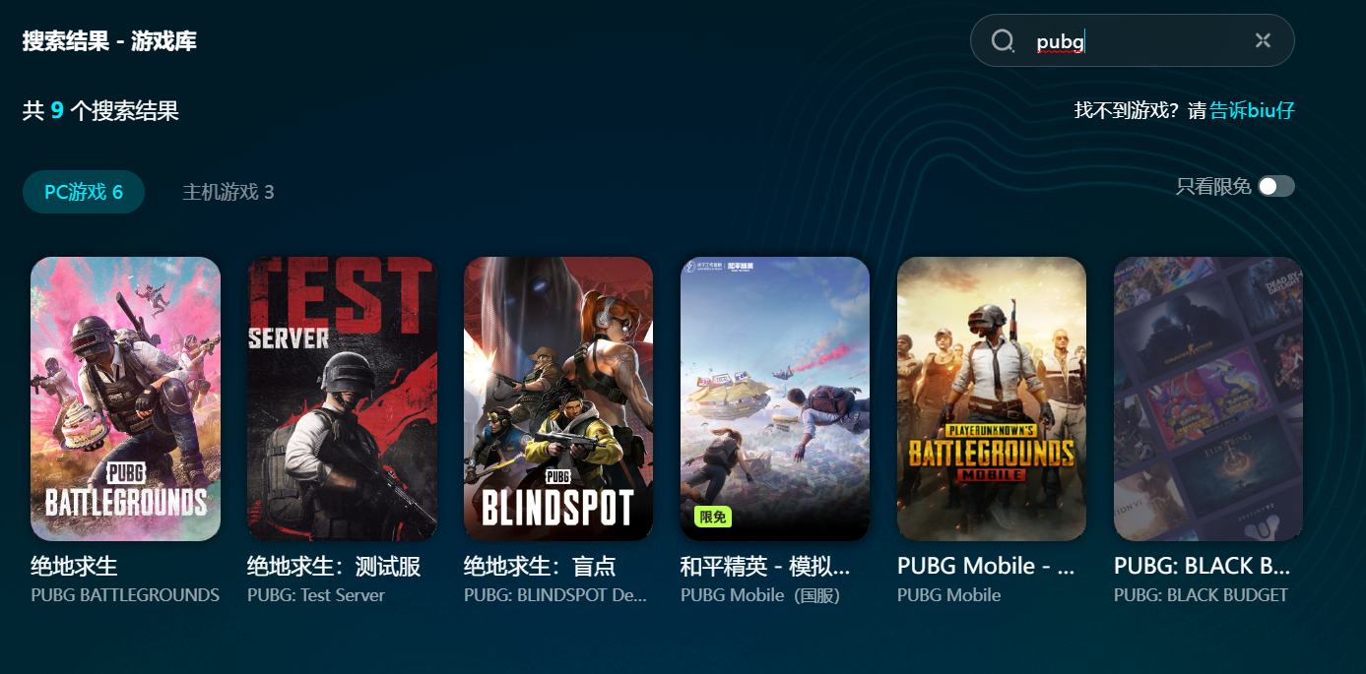
Task: Open the PUBG BATTLEGROUNDS cover art
Action: coord(125,398)
